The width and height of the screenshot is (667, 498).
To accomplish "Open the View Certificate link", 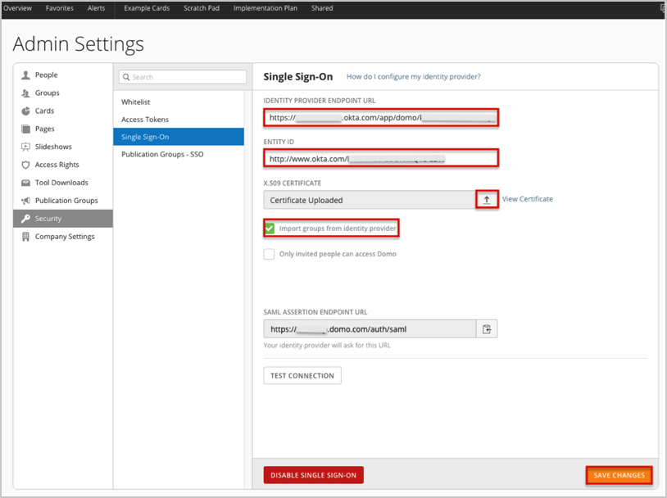I will coord(527,199).
